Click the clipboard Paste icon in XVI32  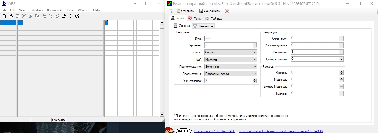[44, 16]
